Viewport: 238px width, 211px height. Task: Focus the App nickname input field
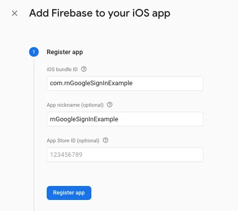125,119
